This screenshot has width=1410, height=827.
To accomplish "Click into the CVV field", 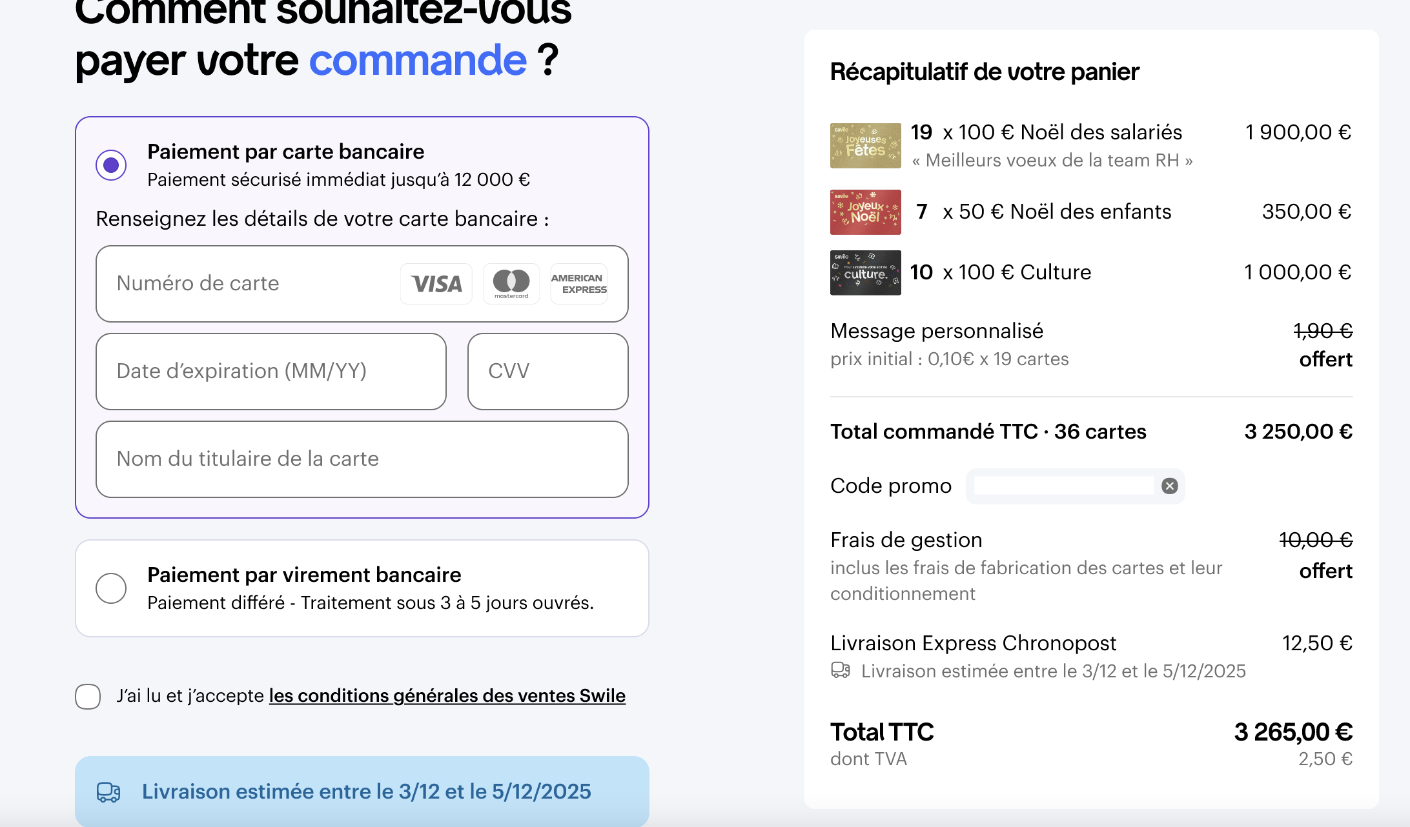I will point(547,372).
